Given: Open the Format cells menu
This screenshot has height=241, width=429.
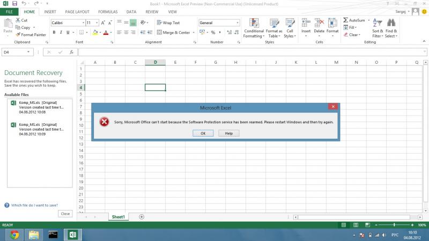Looking at the screenshot, I should [332, 28].
